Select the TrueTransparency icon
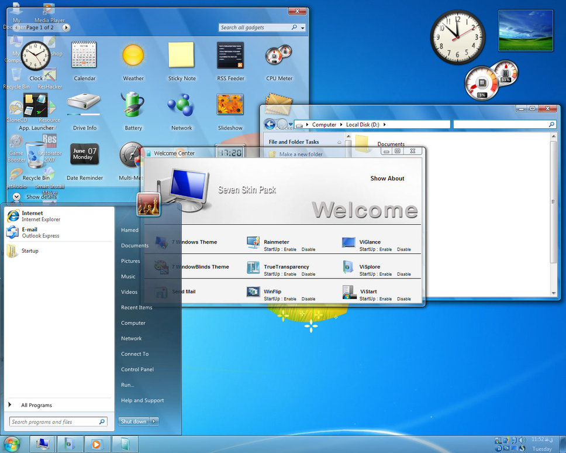The image size is (566, 453). (x=254, y=267)
